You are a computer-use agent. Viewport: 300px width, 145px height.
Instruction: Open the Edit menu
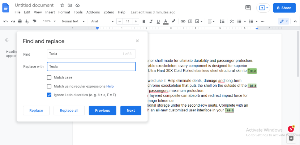pyautogui.click(x=27, y=12)
